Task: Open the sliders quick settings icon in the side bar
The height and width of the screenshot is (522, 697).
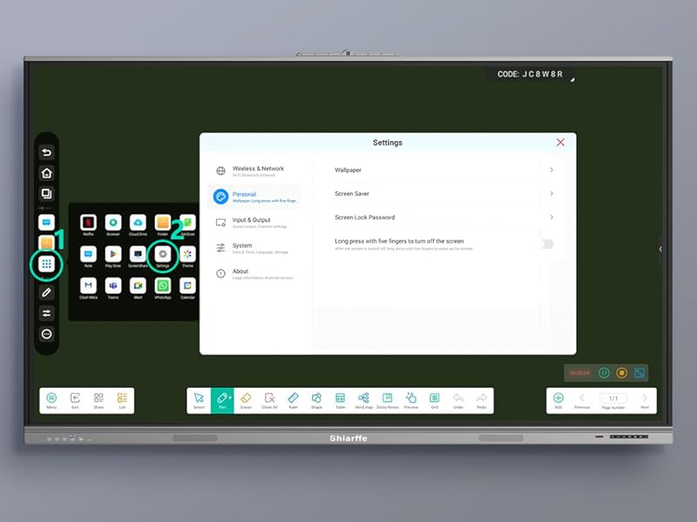Action: (x=47, y=313)
